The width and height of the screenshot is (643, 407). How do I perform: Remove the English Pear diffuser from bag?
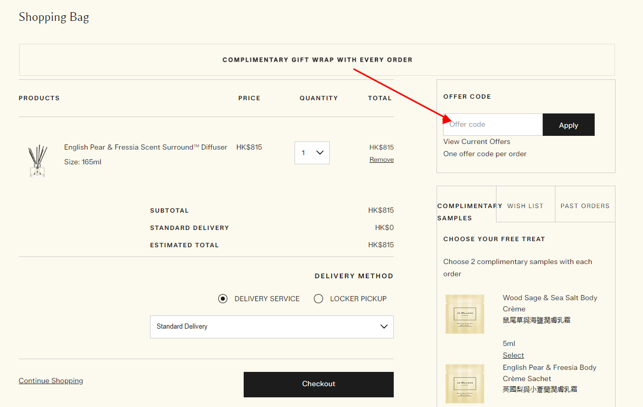pyautogui.click(x=382, y=160)
